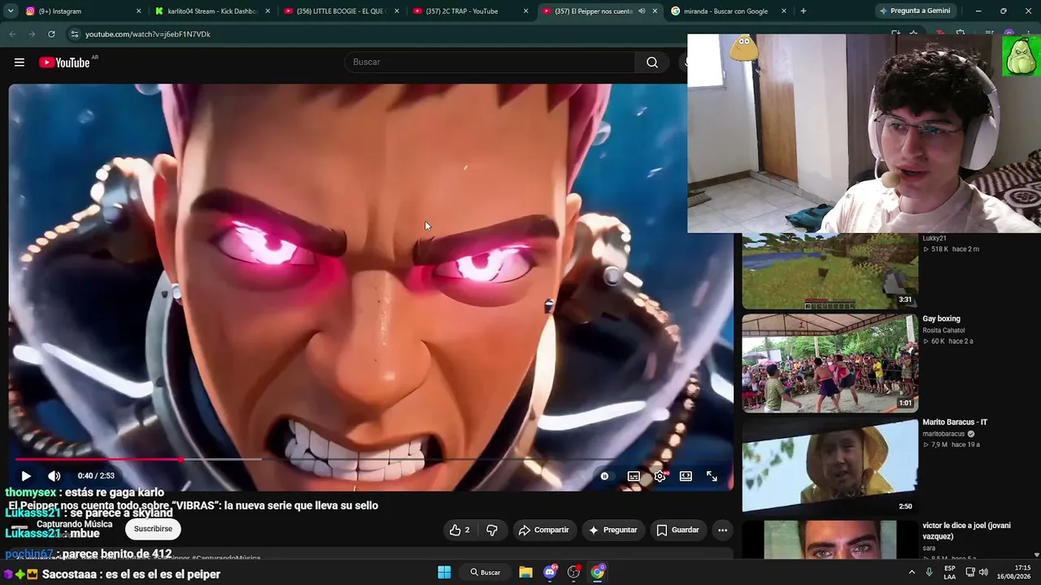1041x585 pixels.
Task: Click the YouTube search magnifier button
Action: coord(652,63)
